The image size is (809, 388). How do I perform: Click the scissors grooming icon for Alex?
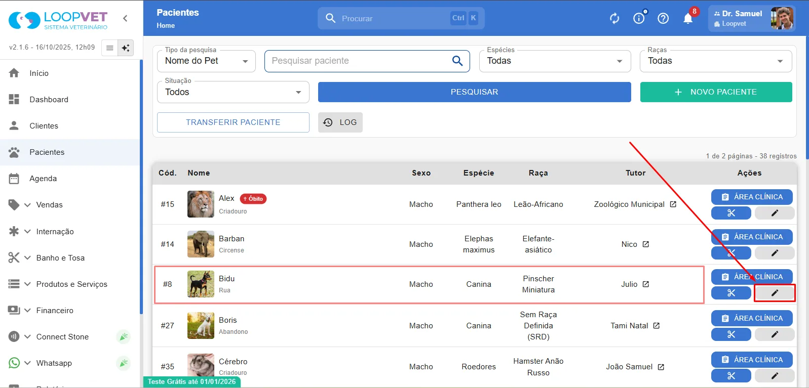coord(731,213)
